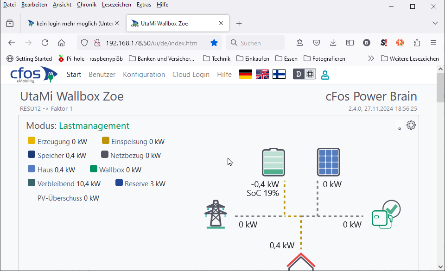Open Banken und Versicher... bookmarks folder
The width and height of the screenshot is (445, 271).
pos(161,59)
